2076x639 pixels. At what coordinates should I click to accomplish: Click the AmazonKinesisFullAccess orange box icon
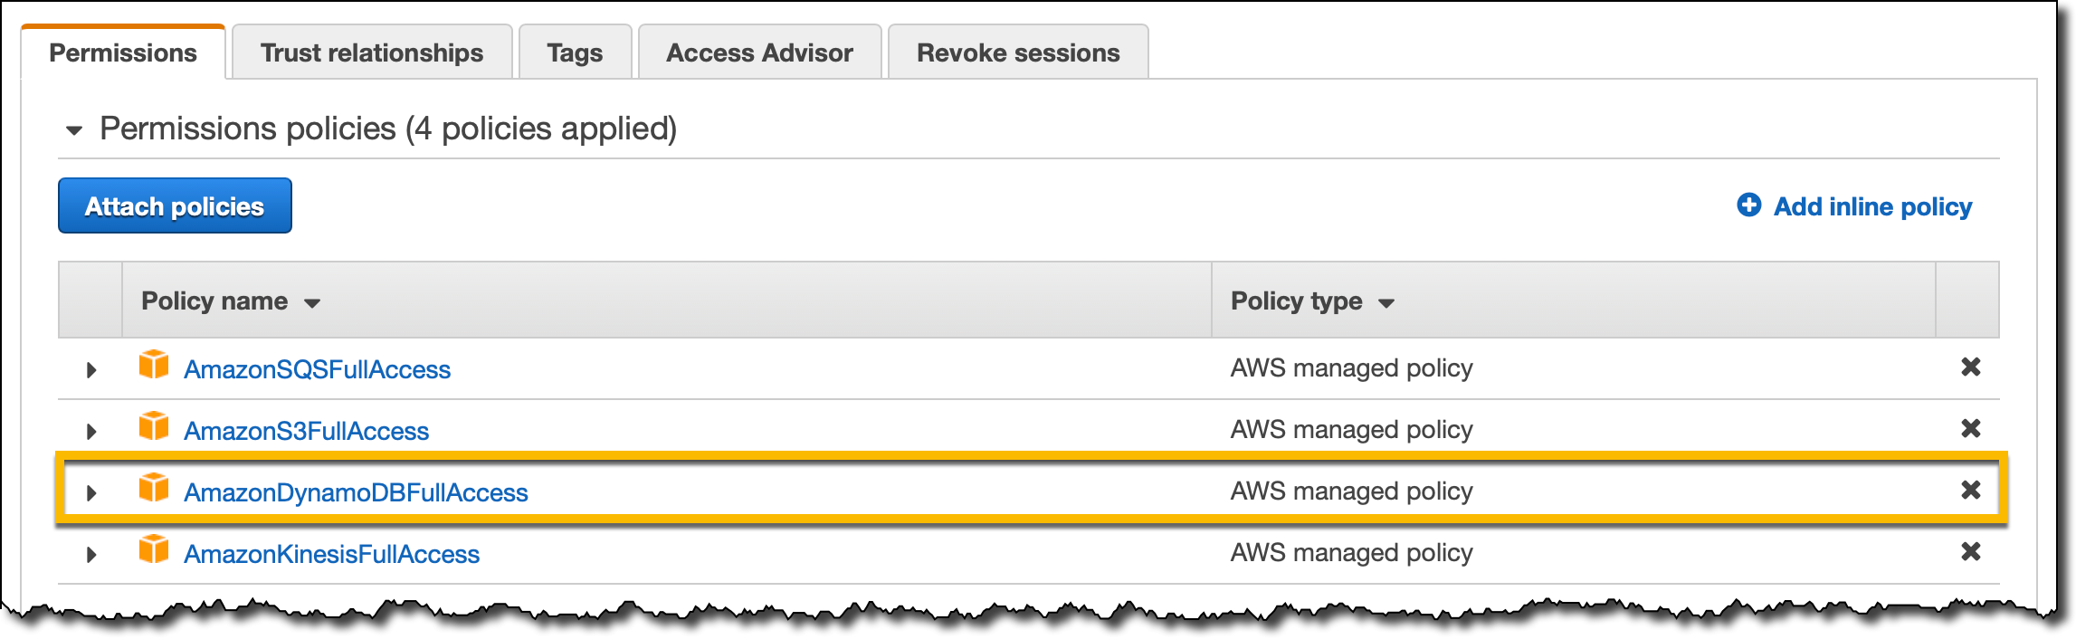154,549
